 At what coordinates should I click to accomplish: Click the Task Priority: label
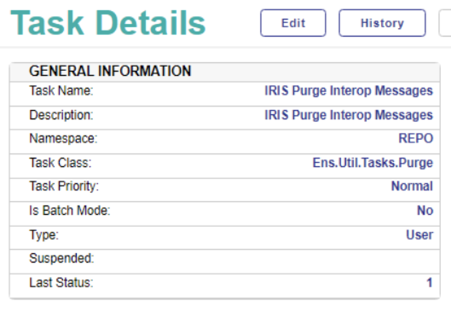coord(64,186)
